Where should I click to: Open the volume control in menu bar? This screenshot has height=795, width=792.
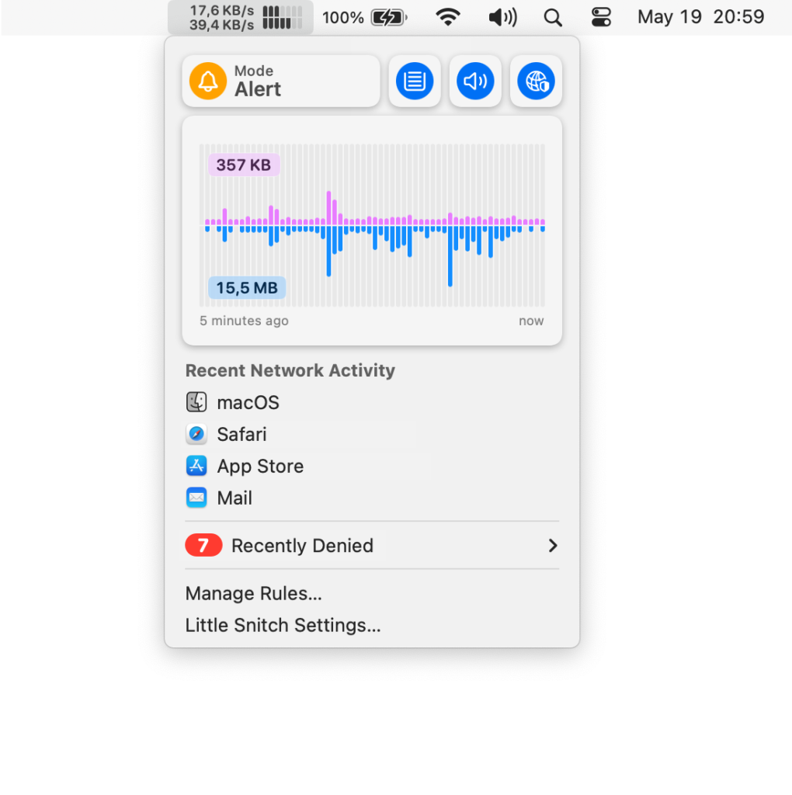[x=502, y=18]
